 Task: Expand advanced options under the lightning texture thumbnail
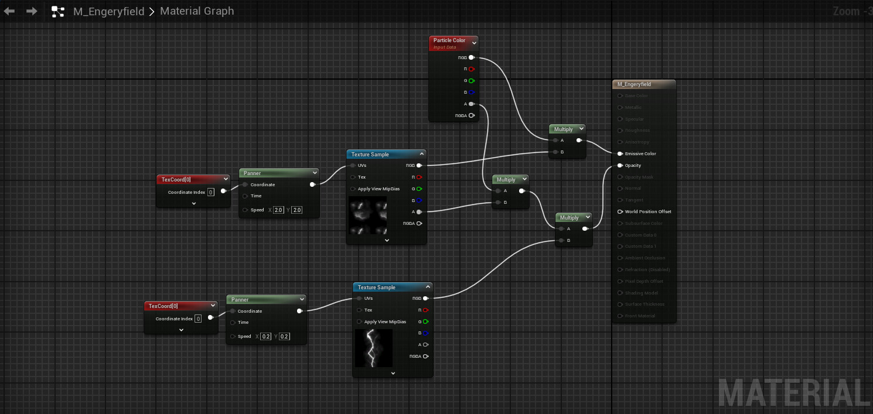pyautogui.click(x=393, y=373)
